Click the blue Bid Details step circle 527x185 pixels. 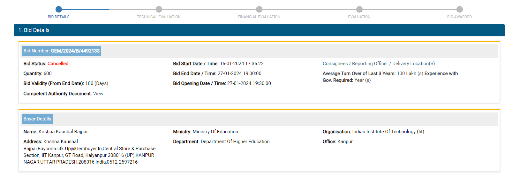coord(59,9)
